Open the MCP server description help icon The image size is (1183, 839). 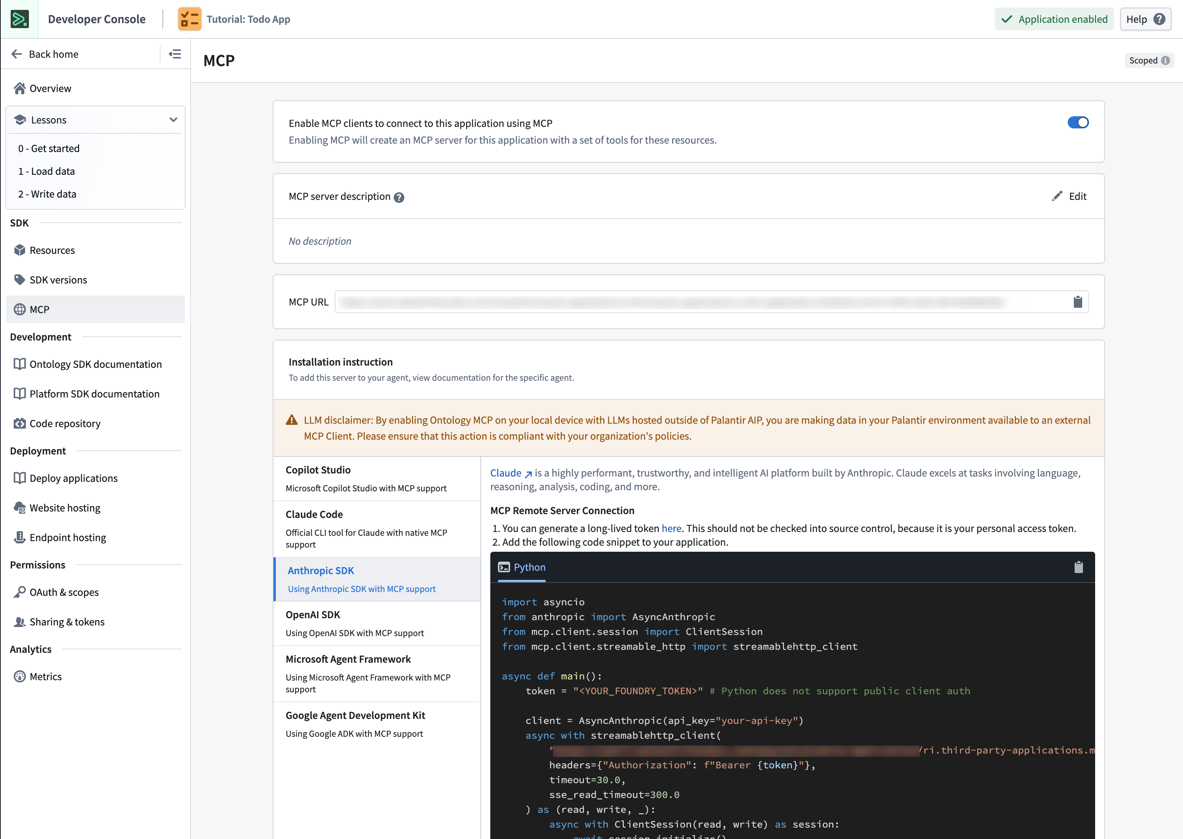click(399, 197)
